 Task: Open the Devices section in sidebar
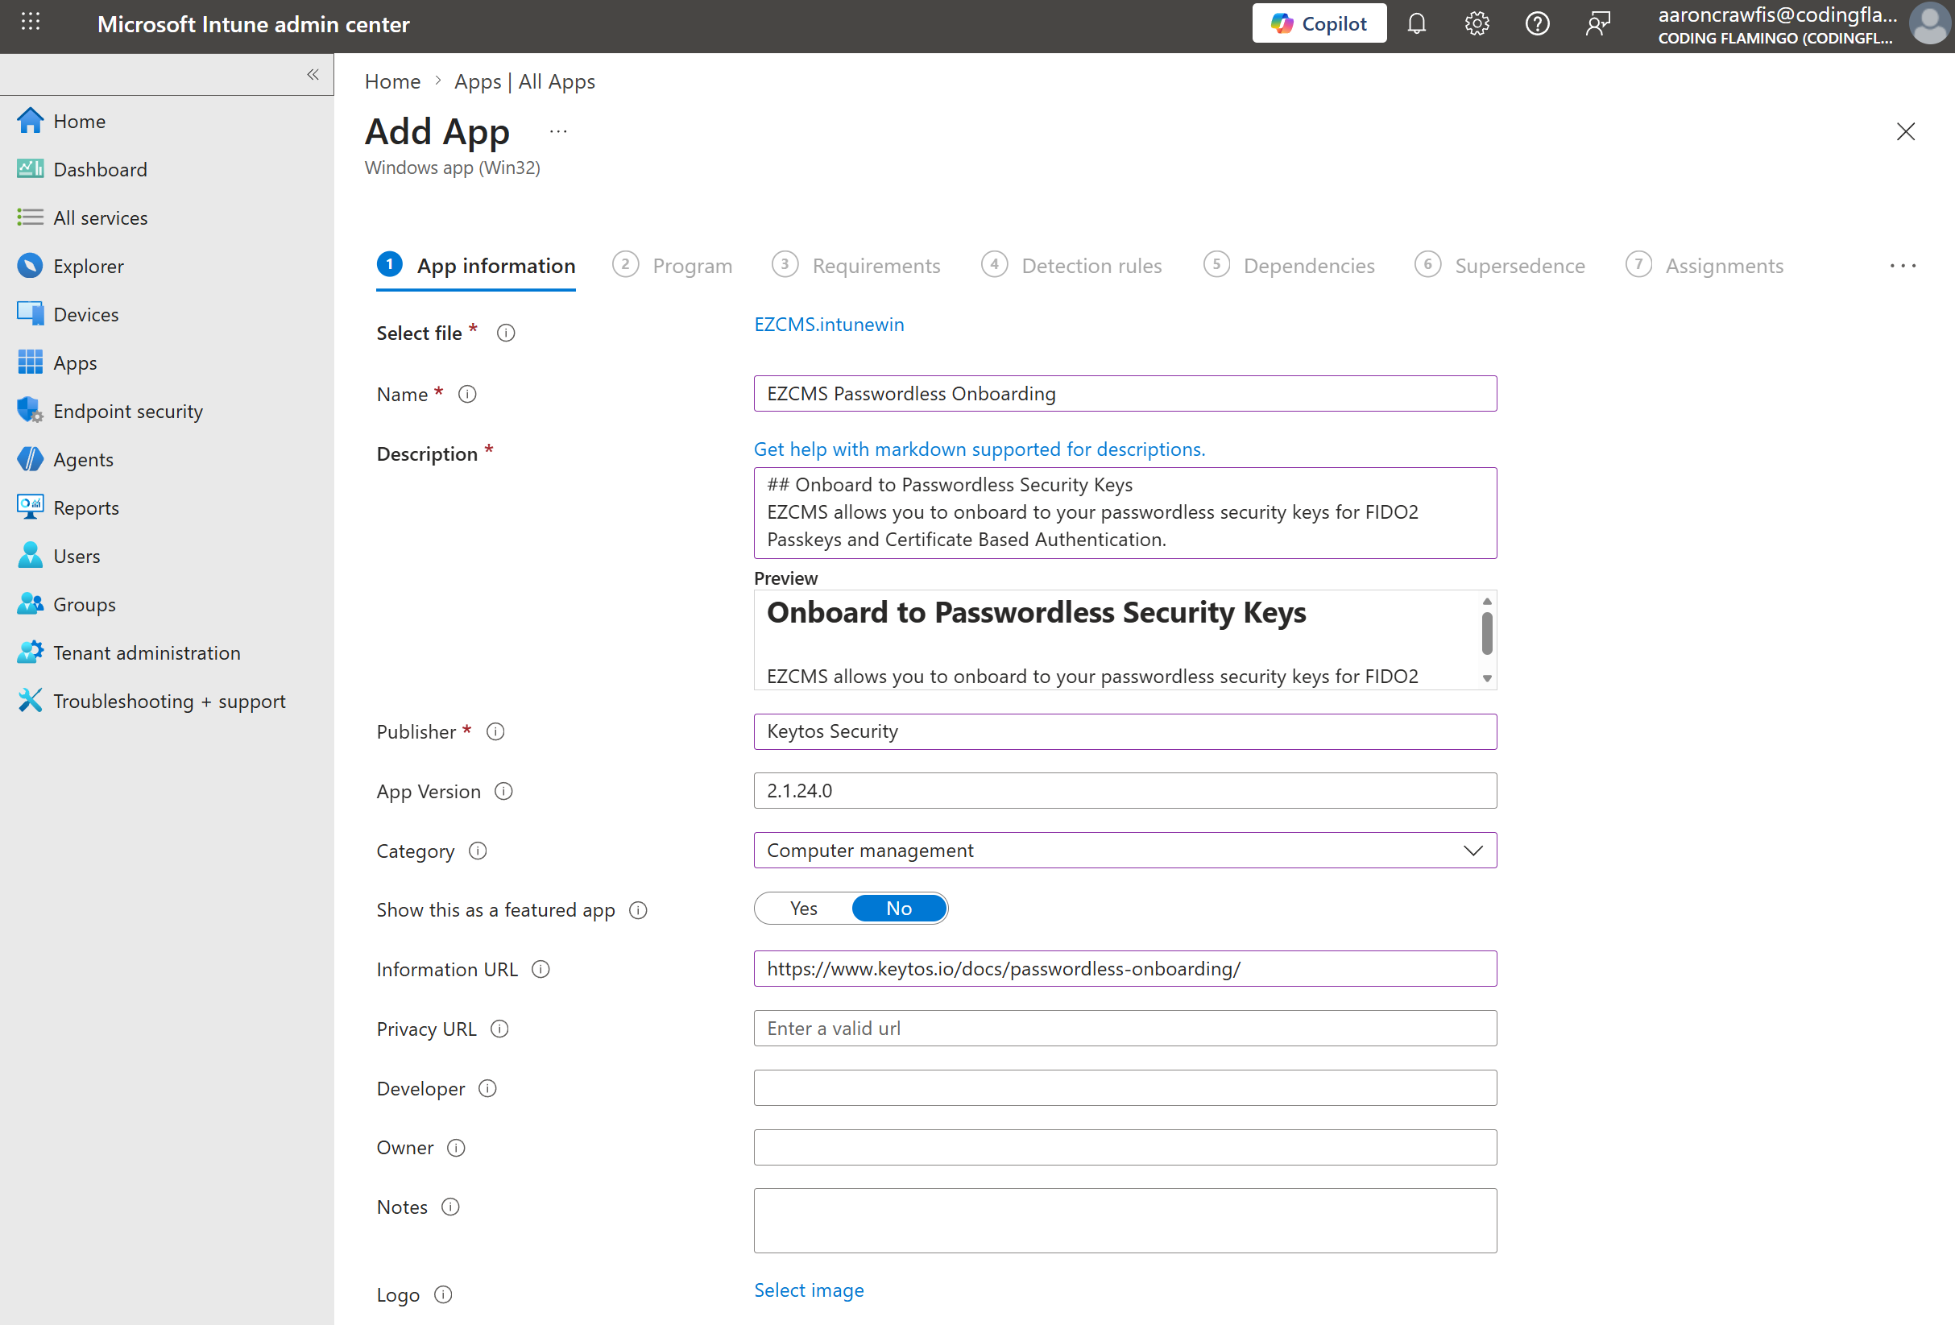coord(86,314)
